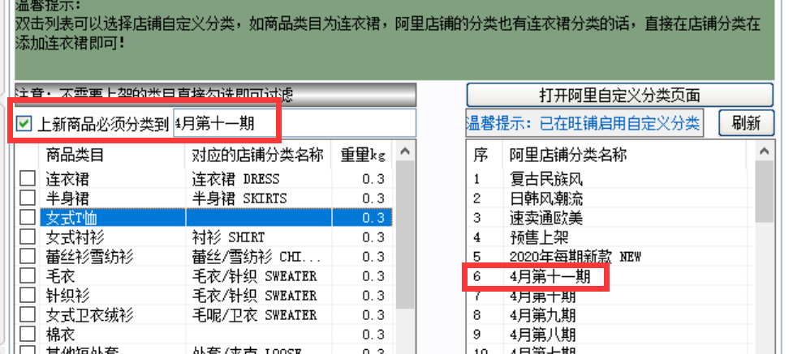
Task: Select the 女式衬衫 category name
Action: click(75, 237)
